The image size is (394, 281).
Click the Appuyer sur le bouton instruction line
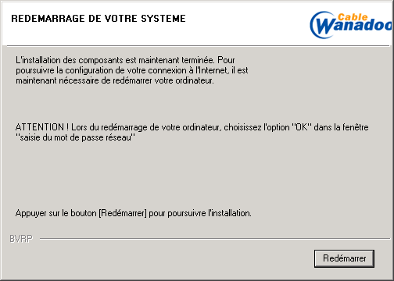point(134,213)
